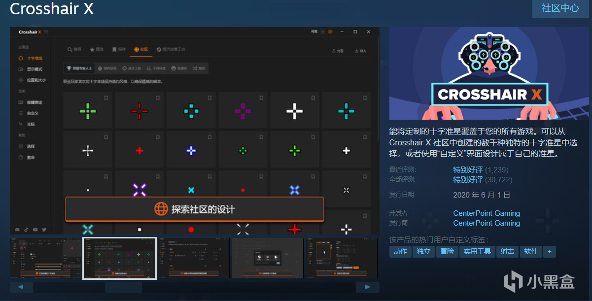Select the shuffle 随机 random filter chip

click(x=199, y=68)
